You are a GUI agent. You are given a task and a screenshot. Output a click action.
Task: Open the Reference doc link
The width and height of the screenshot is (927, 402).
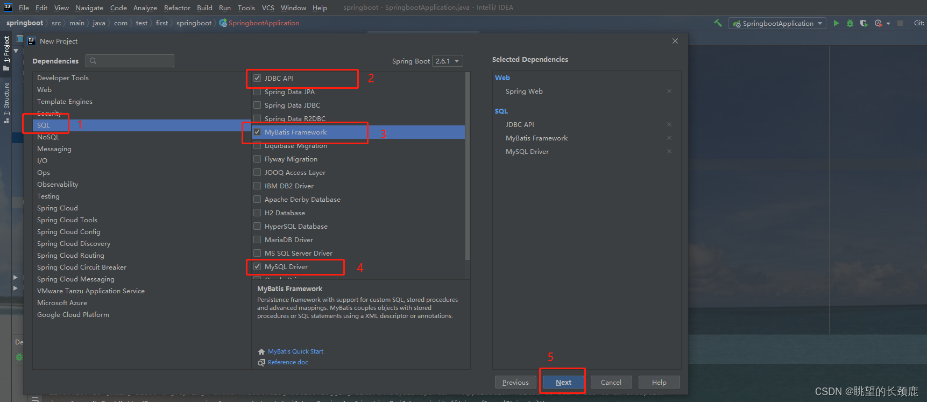(288, 362)
